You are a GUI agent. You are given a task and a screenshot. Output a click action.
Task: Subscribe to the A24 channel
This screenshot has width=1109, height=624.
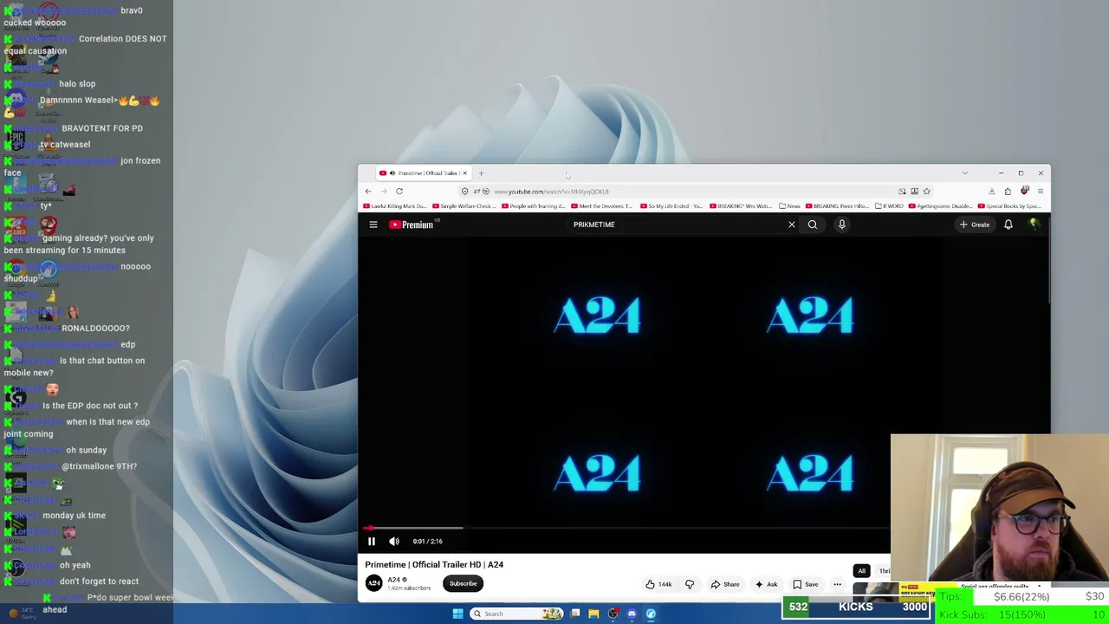[463, 583]
